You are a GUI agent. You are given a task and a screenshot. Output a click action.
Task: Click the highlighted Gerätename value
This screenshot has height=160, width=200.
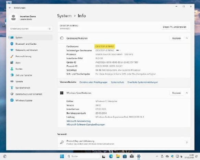pyautogui.click(x=105, y=46)
